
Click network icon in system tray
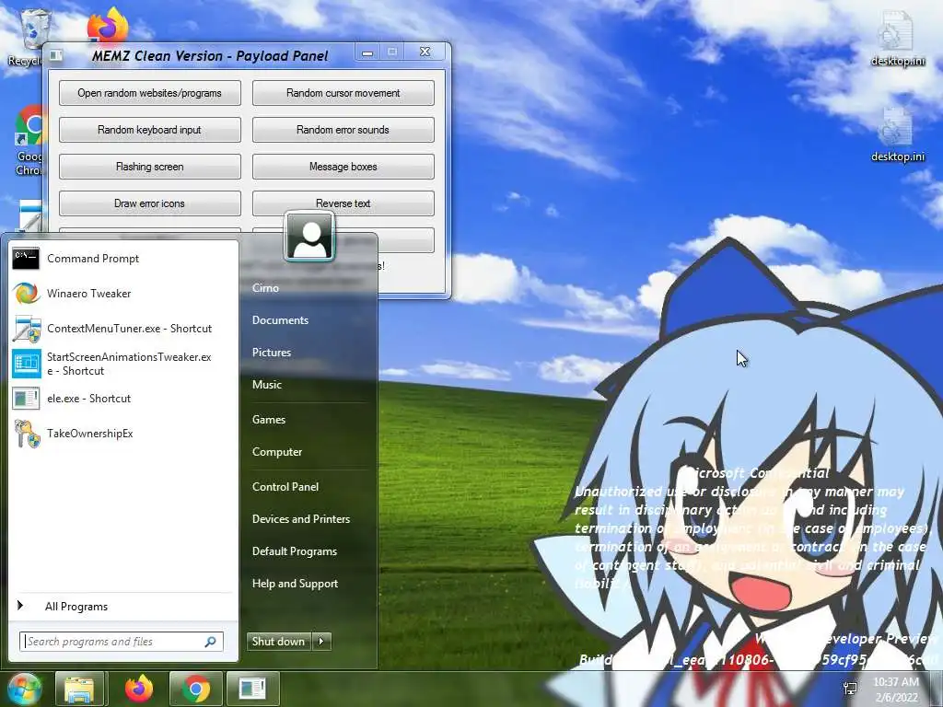coord(850,689)
